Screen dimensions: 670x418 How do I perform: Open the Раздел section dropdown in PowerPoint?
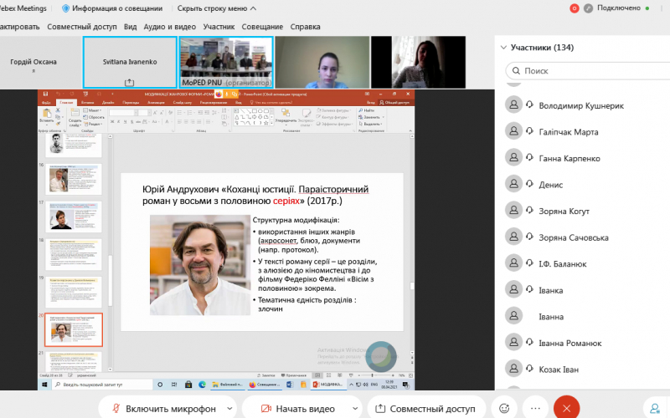(x=92, y=124)
